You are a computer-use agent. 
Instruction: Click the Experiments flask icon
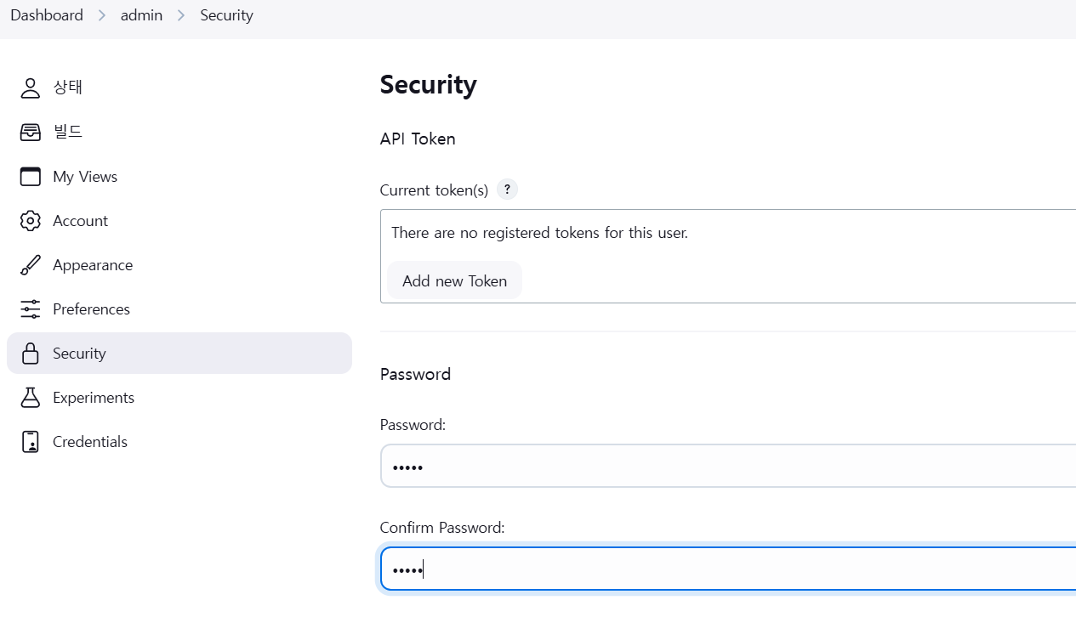point(31,397)
